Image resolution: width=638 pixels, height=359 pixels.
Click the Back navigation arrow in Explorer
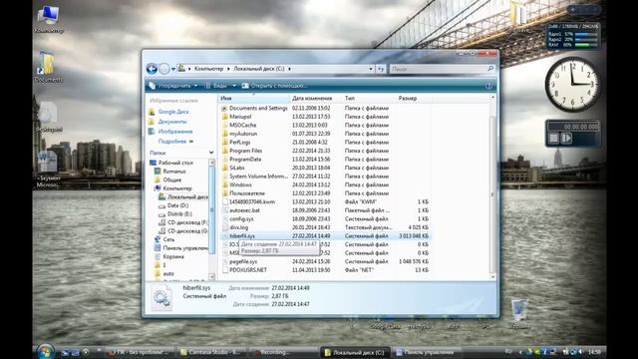[x=152, y=69]
